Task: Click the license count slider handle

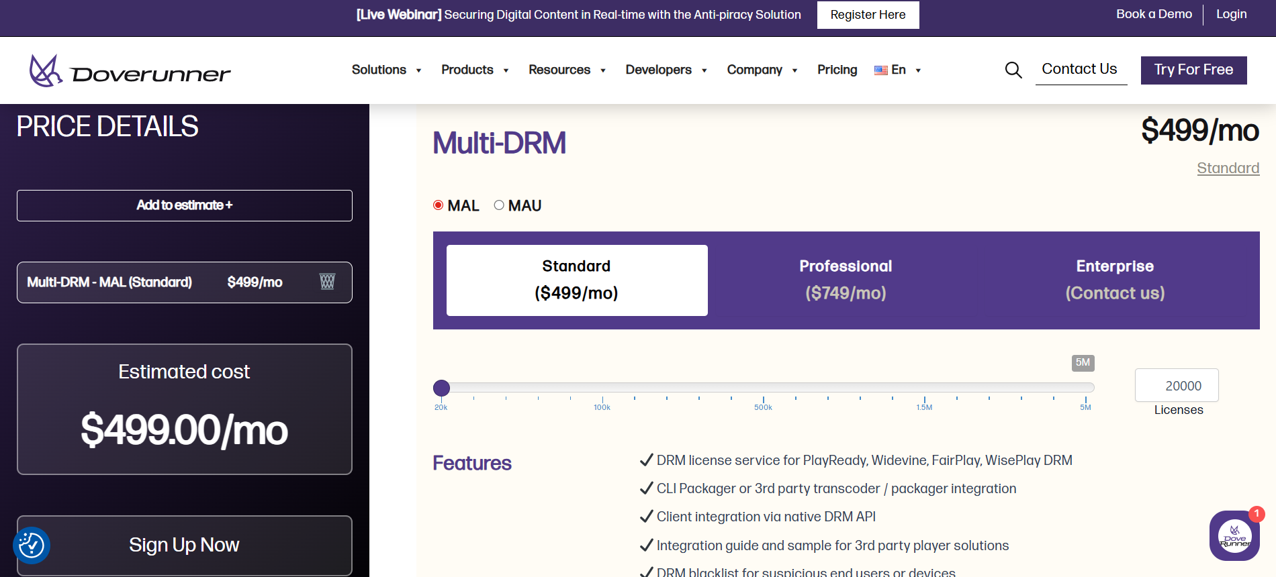Action: tap(441, 388)
